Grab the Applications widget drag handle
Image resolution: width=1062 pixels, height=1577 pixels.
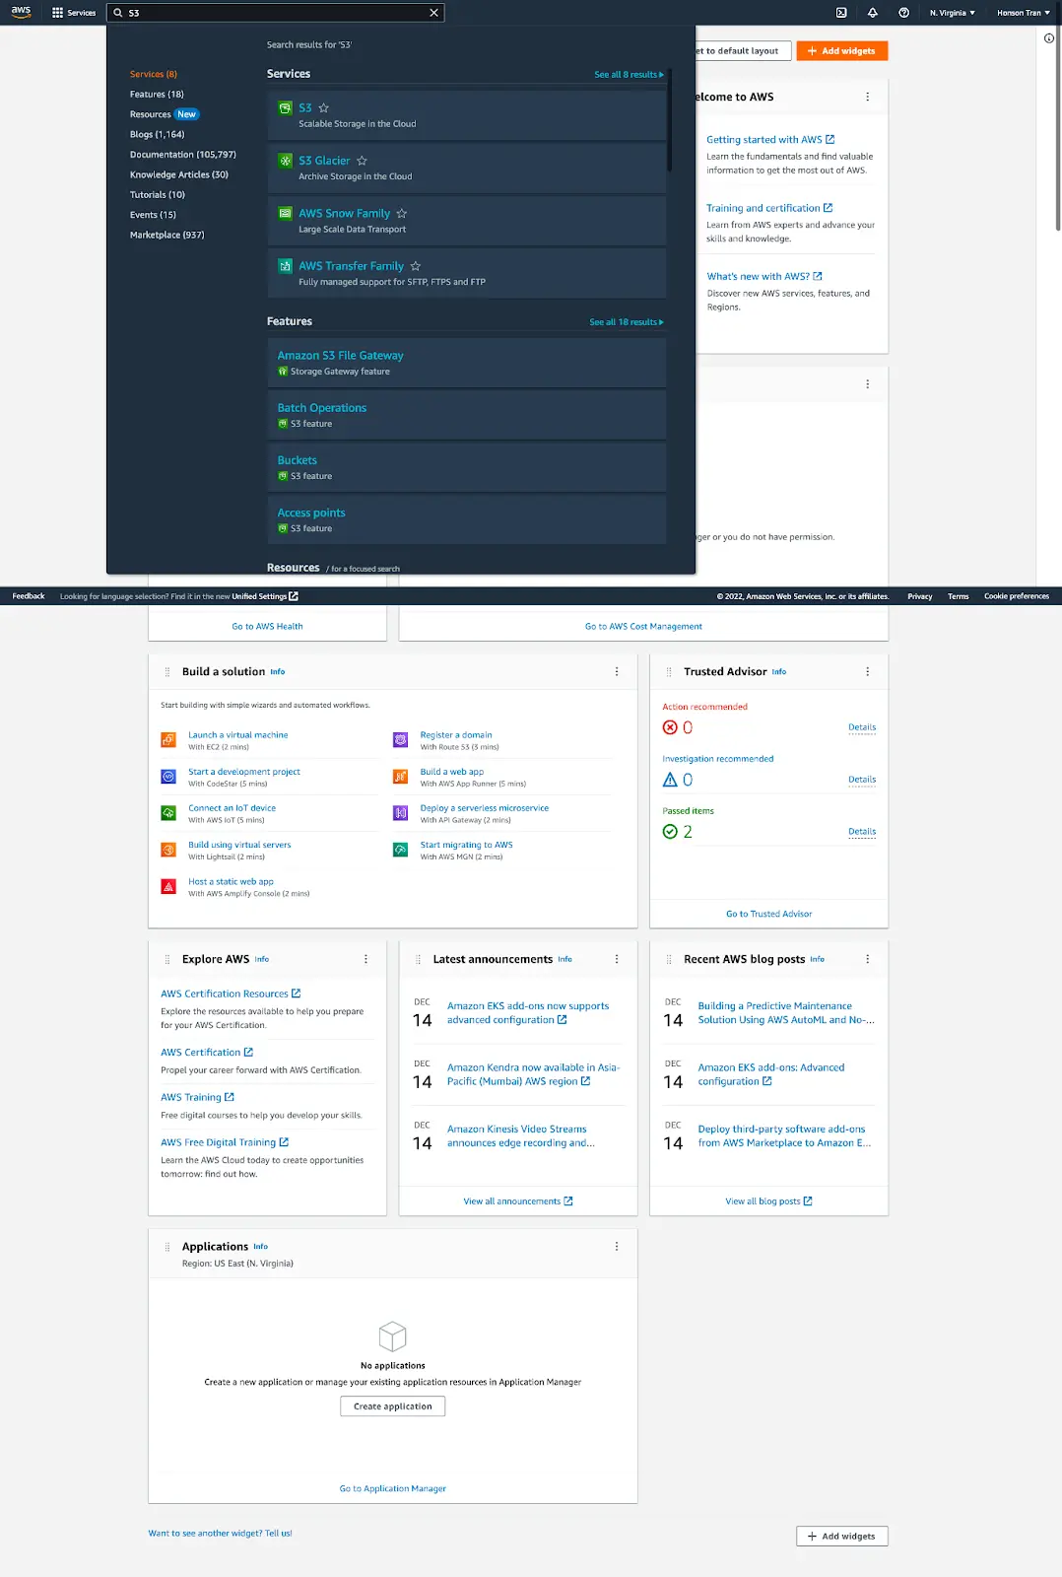pyautogui.click(x=167, y=1247)
